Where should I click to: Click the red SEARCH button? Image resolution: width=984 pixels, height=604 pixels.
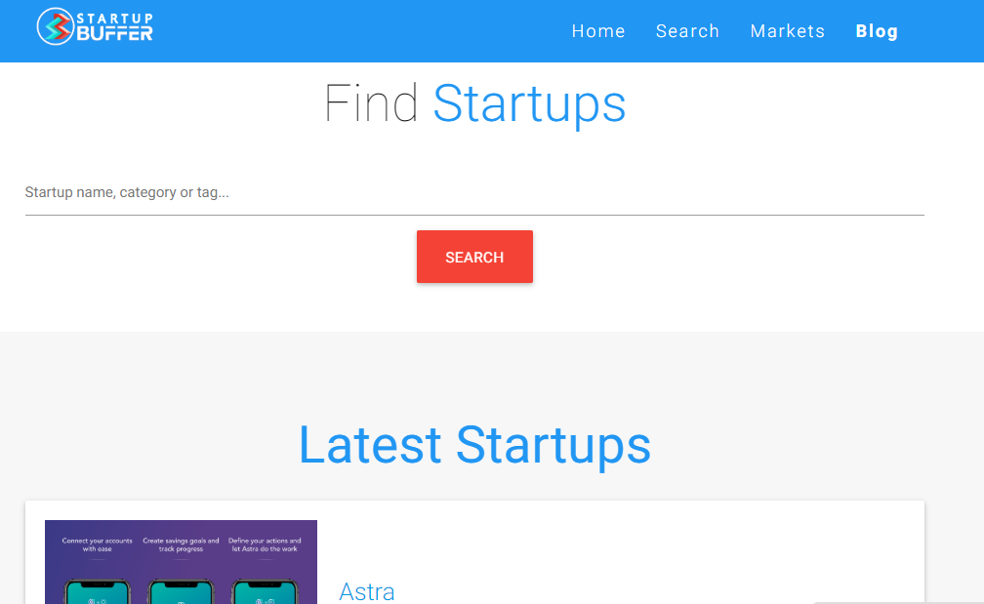coord(474,257)
